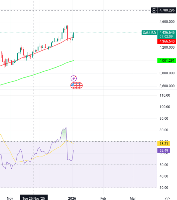Click the countdown timer 07:02:09
The width and height of the screenshot is (177, 200).
click(166, 36)
